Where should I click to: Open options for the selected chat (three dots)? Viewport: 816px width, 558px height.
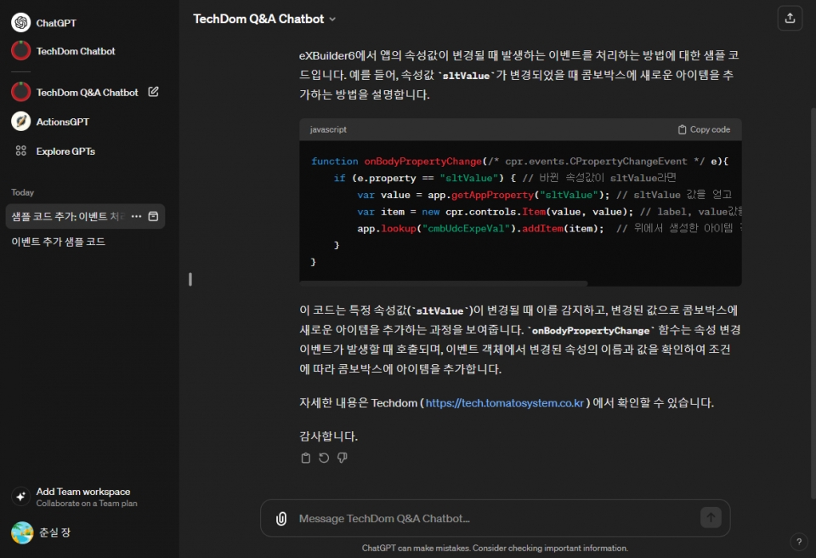pyautogui.click(x=136, y=217)
